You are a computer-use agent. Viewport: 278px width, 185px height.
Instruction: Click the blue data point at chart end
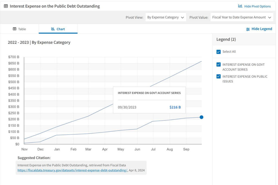click(x=201, y=117)
